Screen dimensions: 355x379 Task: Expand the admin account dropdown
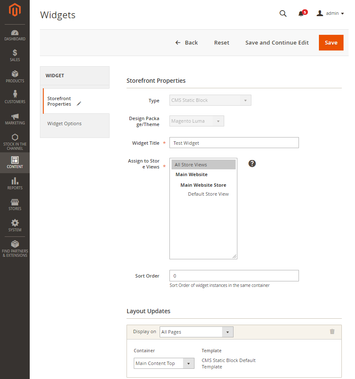[x=330, y=14]
